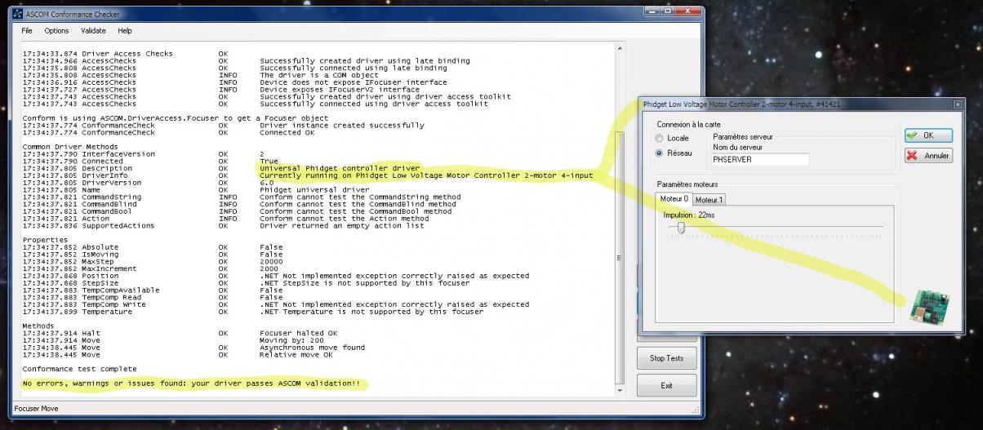Click the Impulsion slider thumb
This screenshot has width=983, height=430.
click(681, 228)
